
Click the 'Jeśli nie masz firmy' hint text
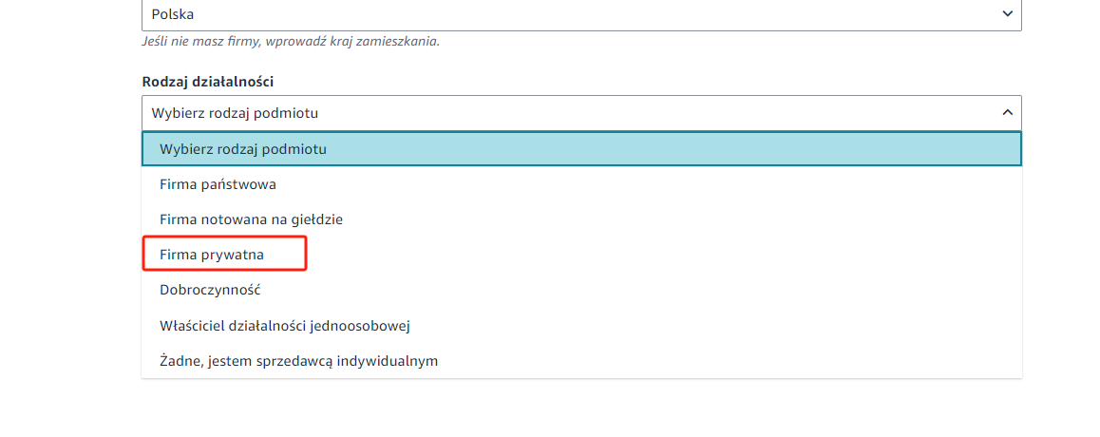(x=291, y=42)
